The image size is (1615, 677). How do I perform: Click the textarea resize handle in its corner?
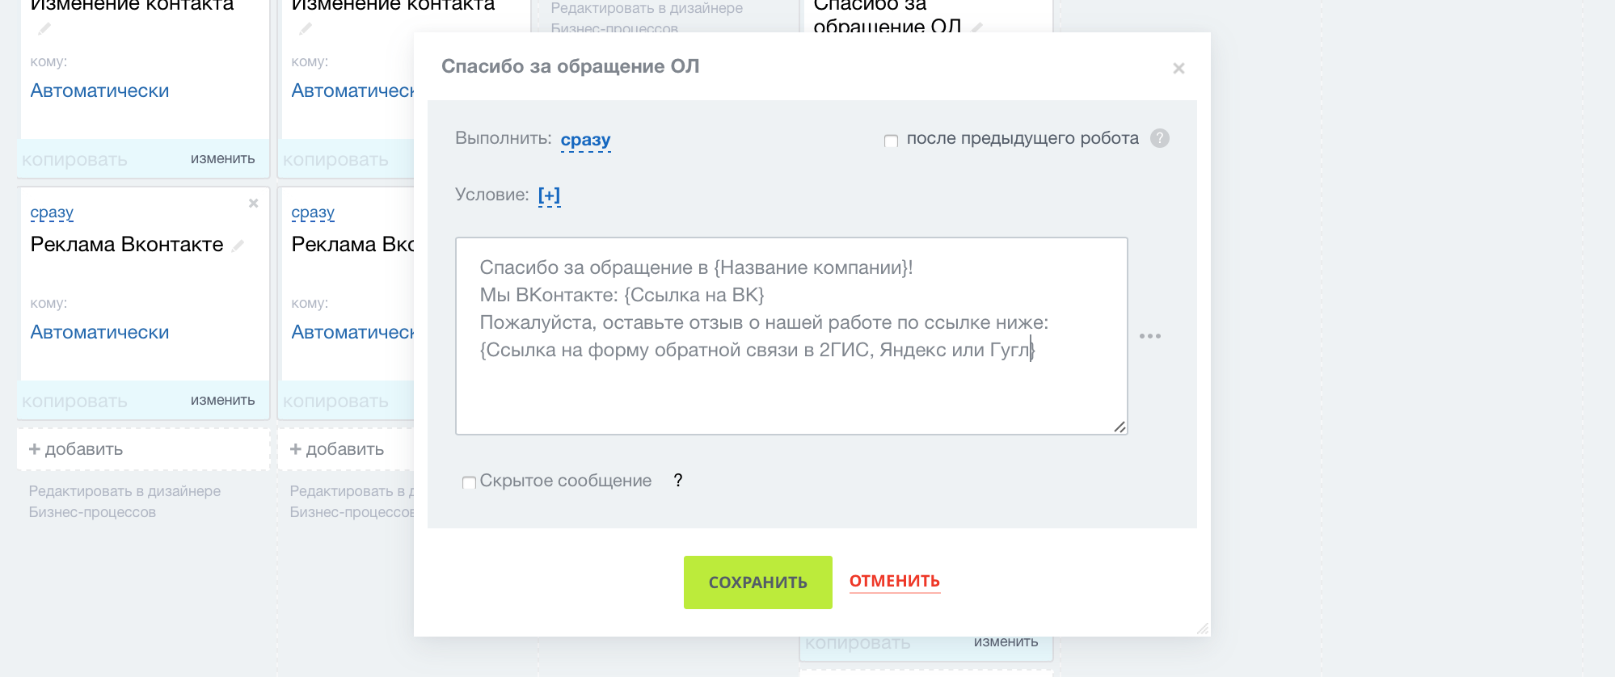pos(1120,427)
